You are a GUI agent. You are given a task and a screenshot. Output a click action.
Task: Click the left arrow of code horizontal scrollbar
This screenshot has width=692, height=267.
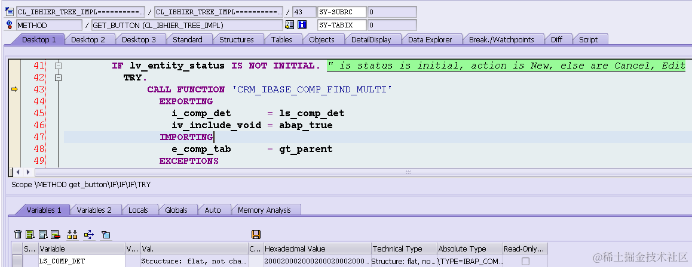(x=19, y=172)
